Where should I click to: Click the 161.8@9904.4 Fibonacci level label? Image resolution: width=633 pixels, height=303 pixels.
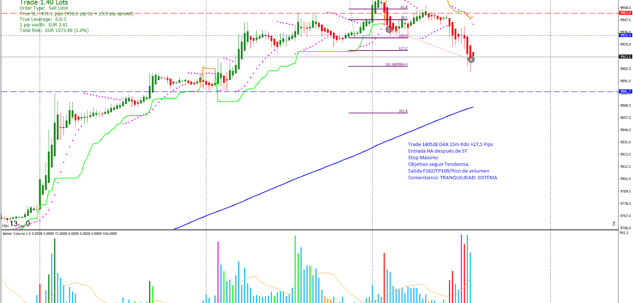pos(396,64)
